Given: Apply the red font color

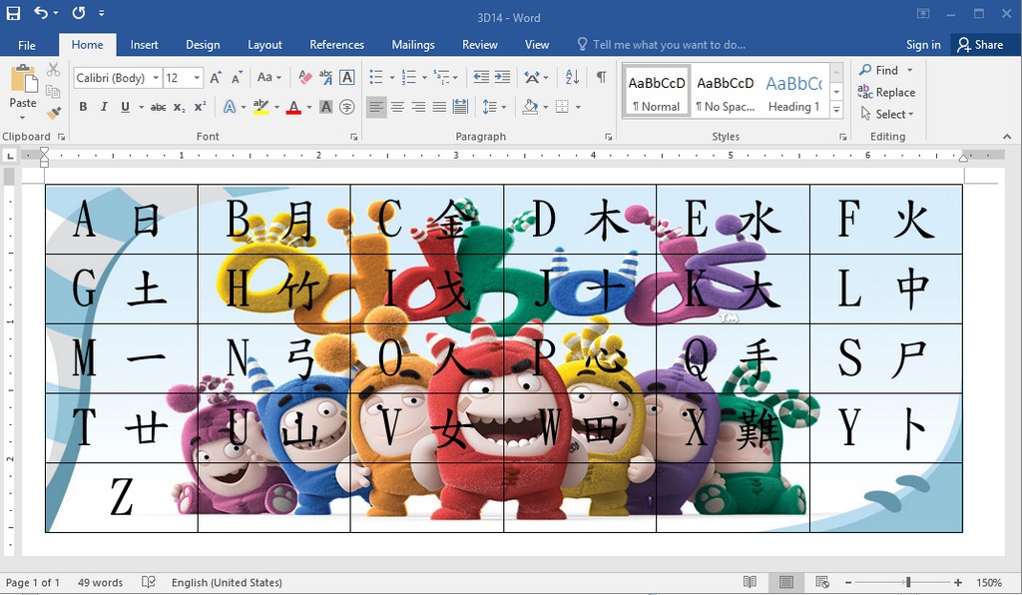Looking at the screenshot, I should pos(294,107).
